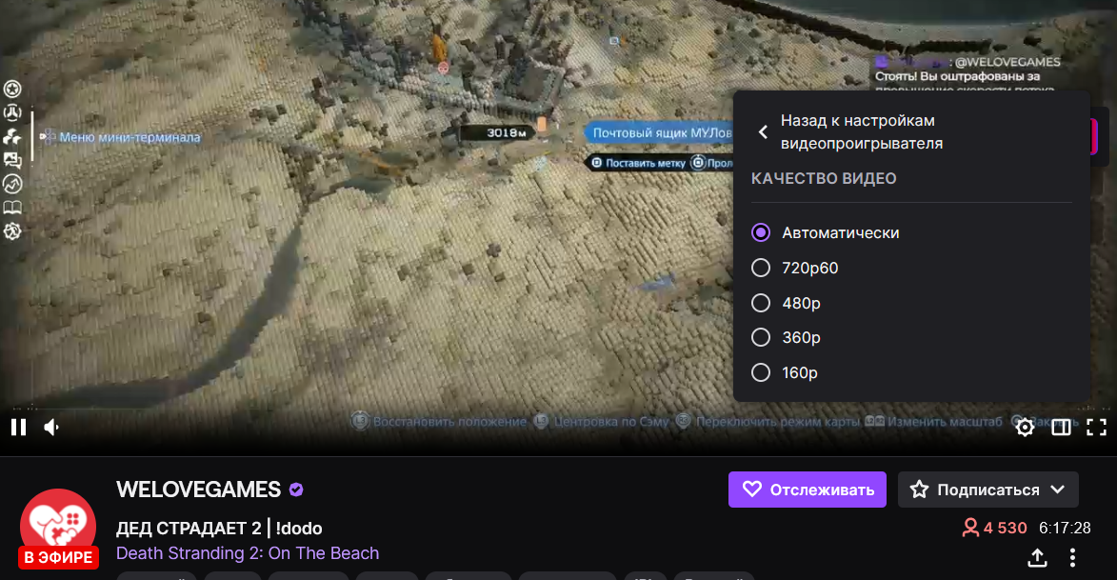Click the WELOVEGAMES channel name

pyautogui.click(x=199, y=490)
